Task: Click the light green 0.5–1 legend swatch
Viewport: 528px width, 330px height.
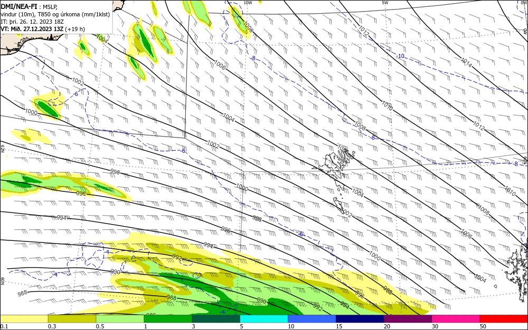Action: (x=120, y=319)
